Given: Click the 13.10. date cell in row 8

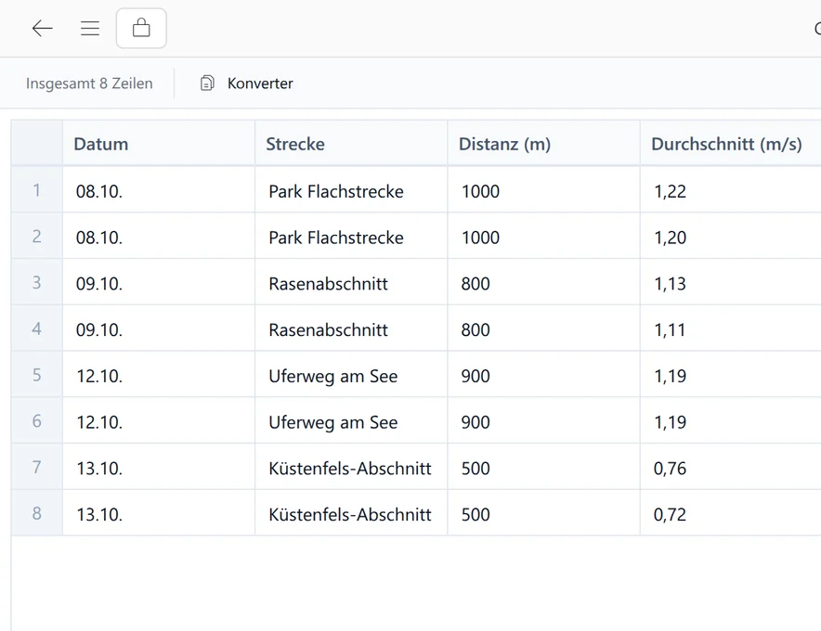Looking at the screenshot, I should click(159, 513).
